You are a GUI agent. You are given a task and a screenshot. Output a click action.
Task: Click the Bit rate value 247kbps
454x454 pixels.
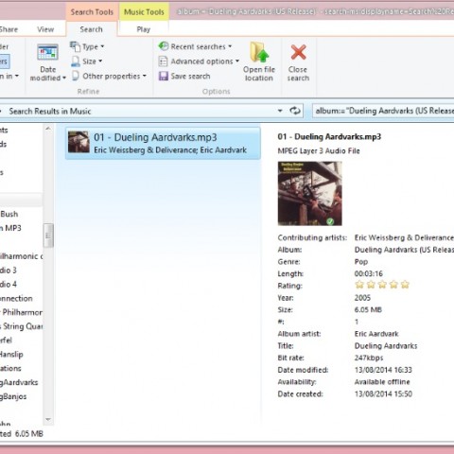[x=369, y=358]
